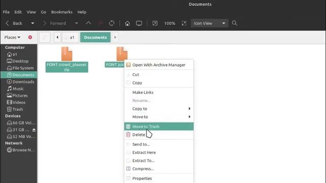The image size is (326, 183).
Task: Go back with the Back button
Action: [x=14, y=23]
